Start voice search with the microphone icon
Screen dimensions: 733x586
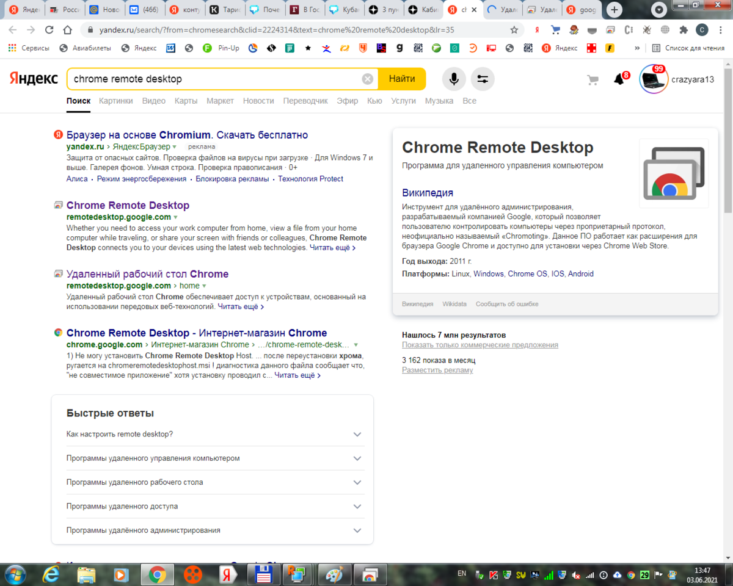click(x=454, y=79)
